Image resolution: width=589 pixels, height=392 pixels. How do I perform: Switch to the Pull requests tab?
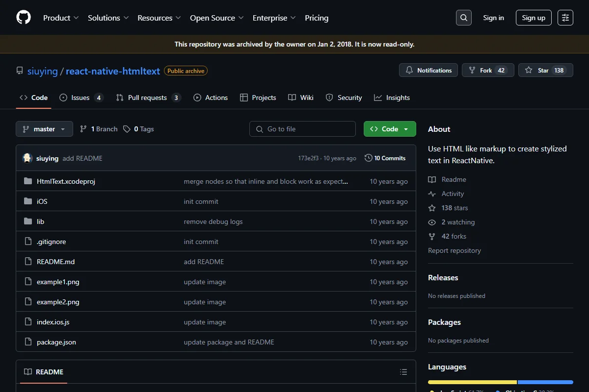[148, 98]
